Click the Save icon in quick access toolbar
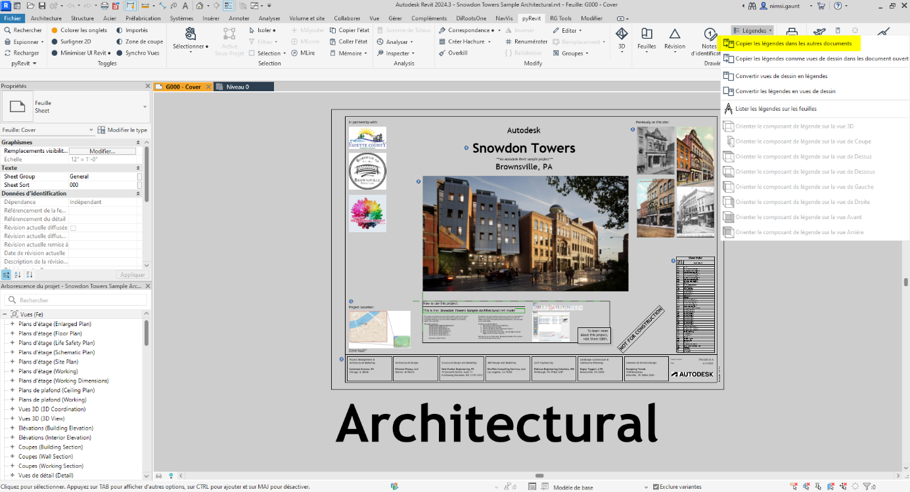 [x=42, y=5]
